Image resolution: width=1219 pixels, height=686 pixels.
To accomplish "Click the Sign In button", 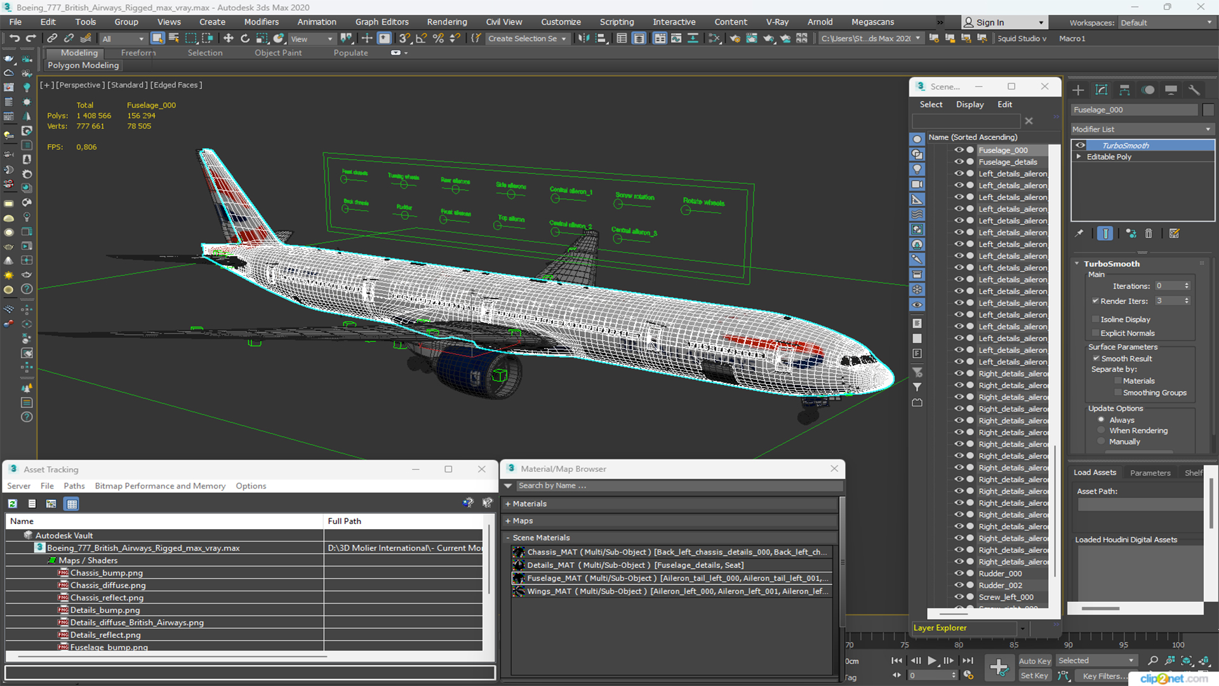I will point(1003,23).
